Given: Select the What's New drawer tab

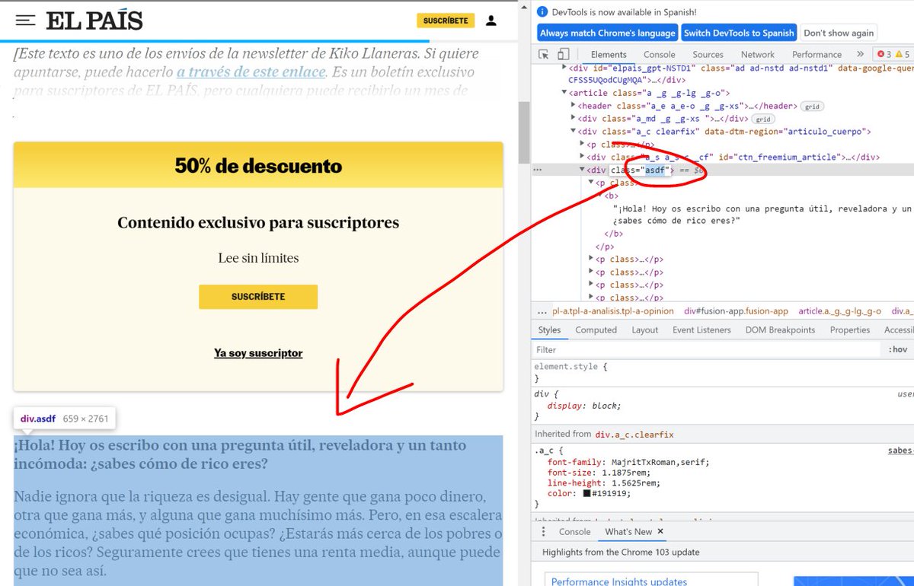Looking at the screenshot, I should click(x=628, y=532).
